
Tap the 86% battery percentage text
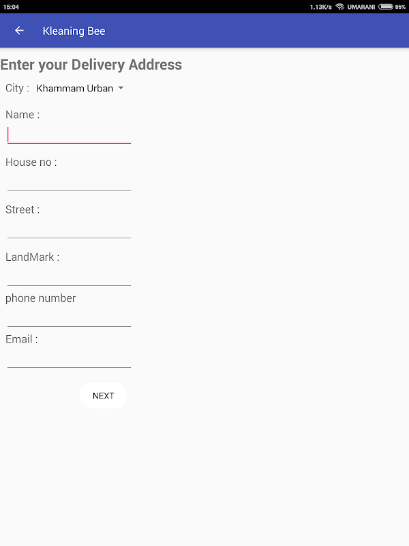[x=401, y=6]
